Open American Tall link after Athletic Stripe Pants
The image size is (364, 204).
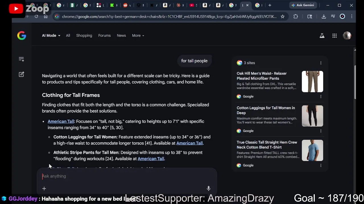[151, 159]
